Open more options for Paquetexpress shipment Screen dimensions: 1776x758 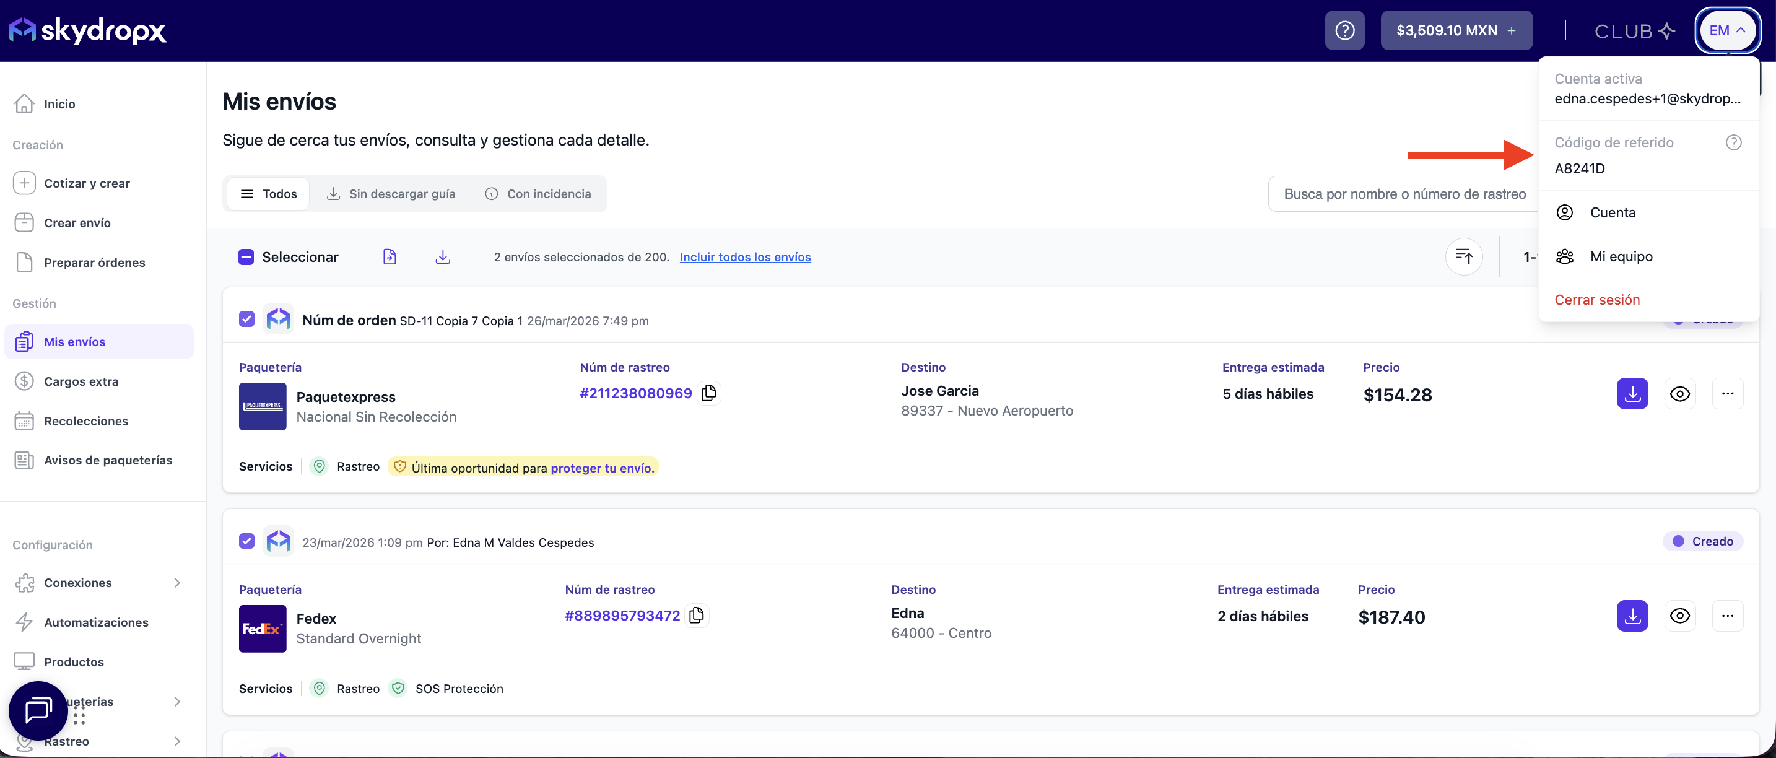pos(1726,394)
